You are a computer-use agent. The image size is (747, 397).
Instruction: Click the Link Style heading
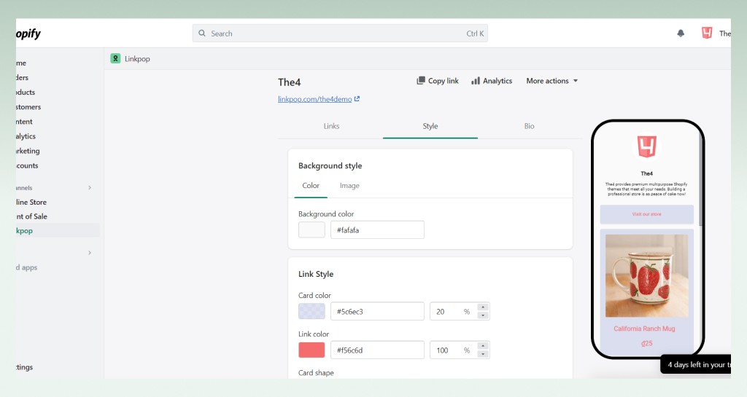click(x=316, y=274)
